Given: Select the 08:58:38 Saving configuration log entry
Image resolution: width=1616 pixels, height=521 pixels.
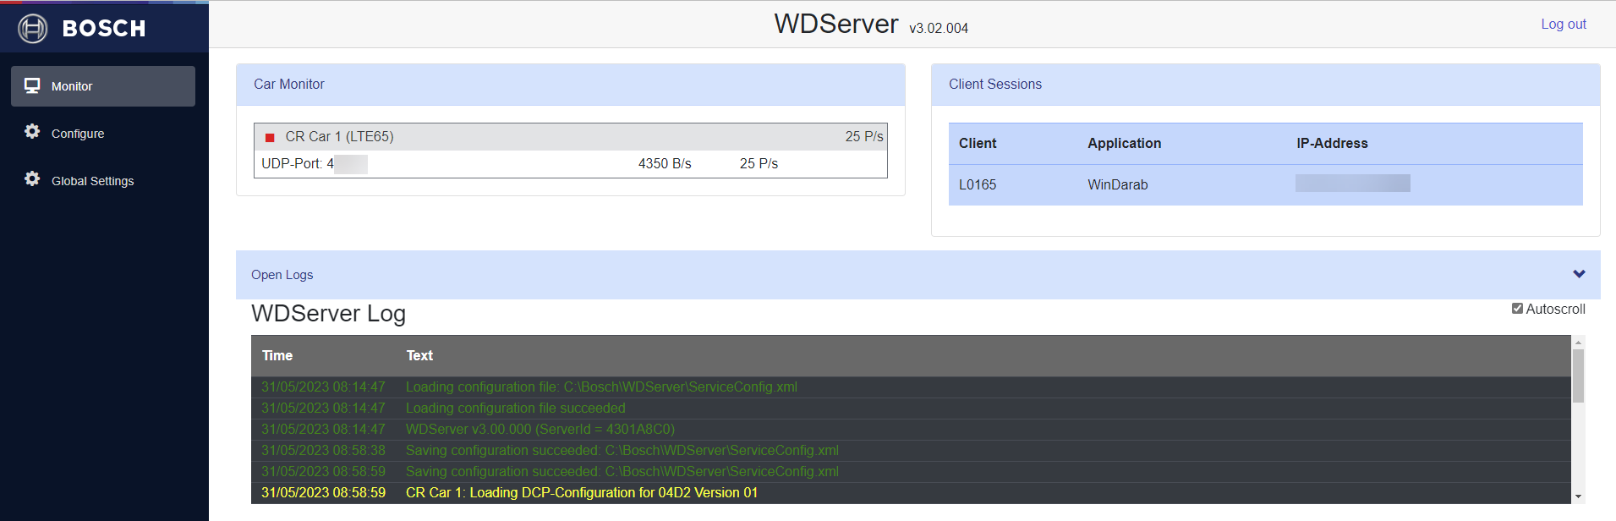Looking at the screenshot, I should tap(912, 451).
